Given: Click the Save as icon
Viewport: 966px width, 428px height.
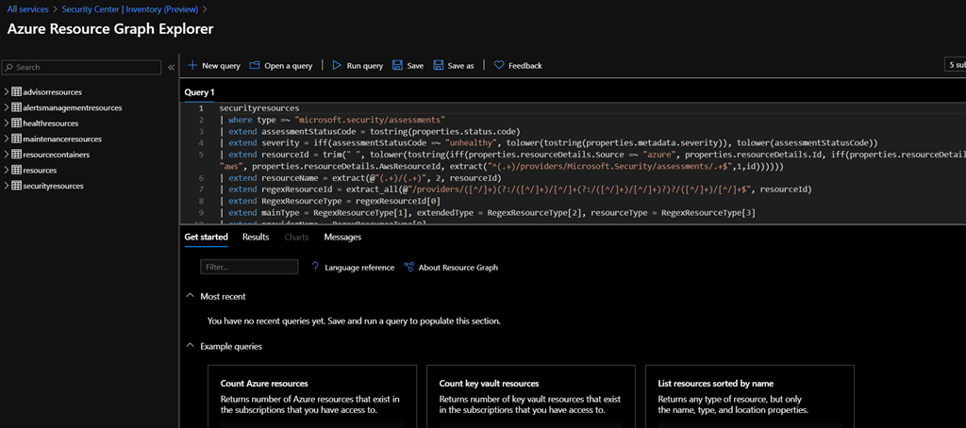Looking at the screenshot, I should [439, 66].
